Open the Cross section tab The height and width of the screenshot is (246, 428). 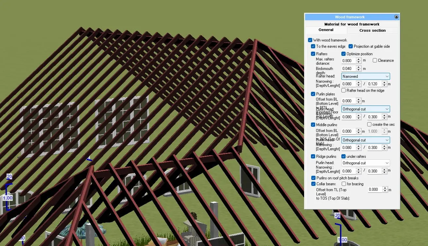coord(372,30)
